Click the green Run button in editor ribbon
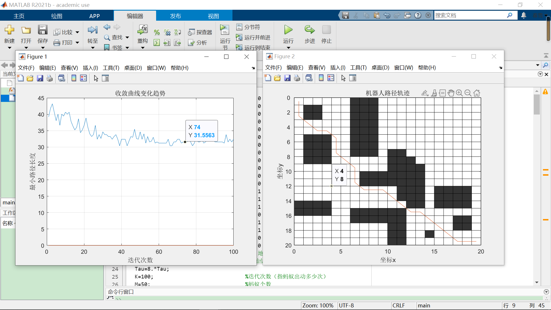Viewport: 551px width, 310px height. coord(288,30)
